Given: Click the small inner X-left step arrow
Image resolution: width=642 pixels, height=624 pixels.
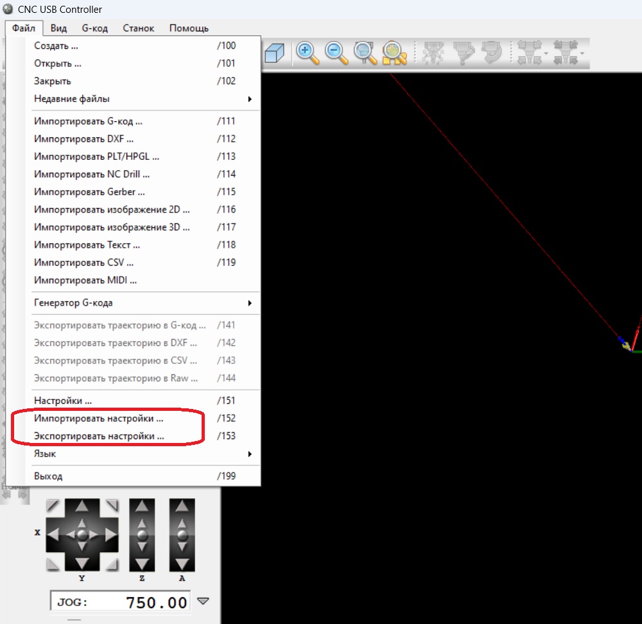Looking at the screenshot, I should (70, 535).
